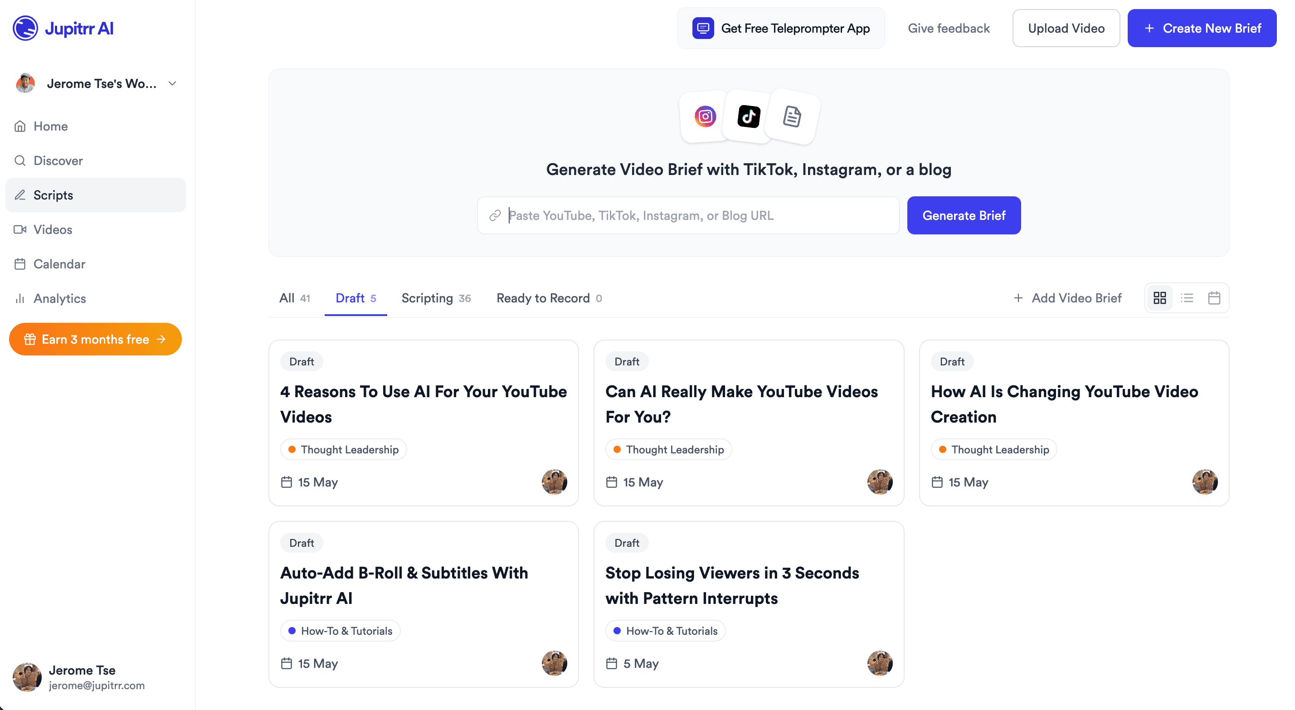Select the Draft tab

click(x=355, y=298)
